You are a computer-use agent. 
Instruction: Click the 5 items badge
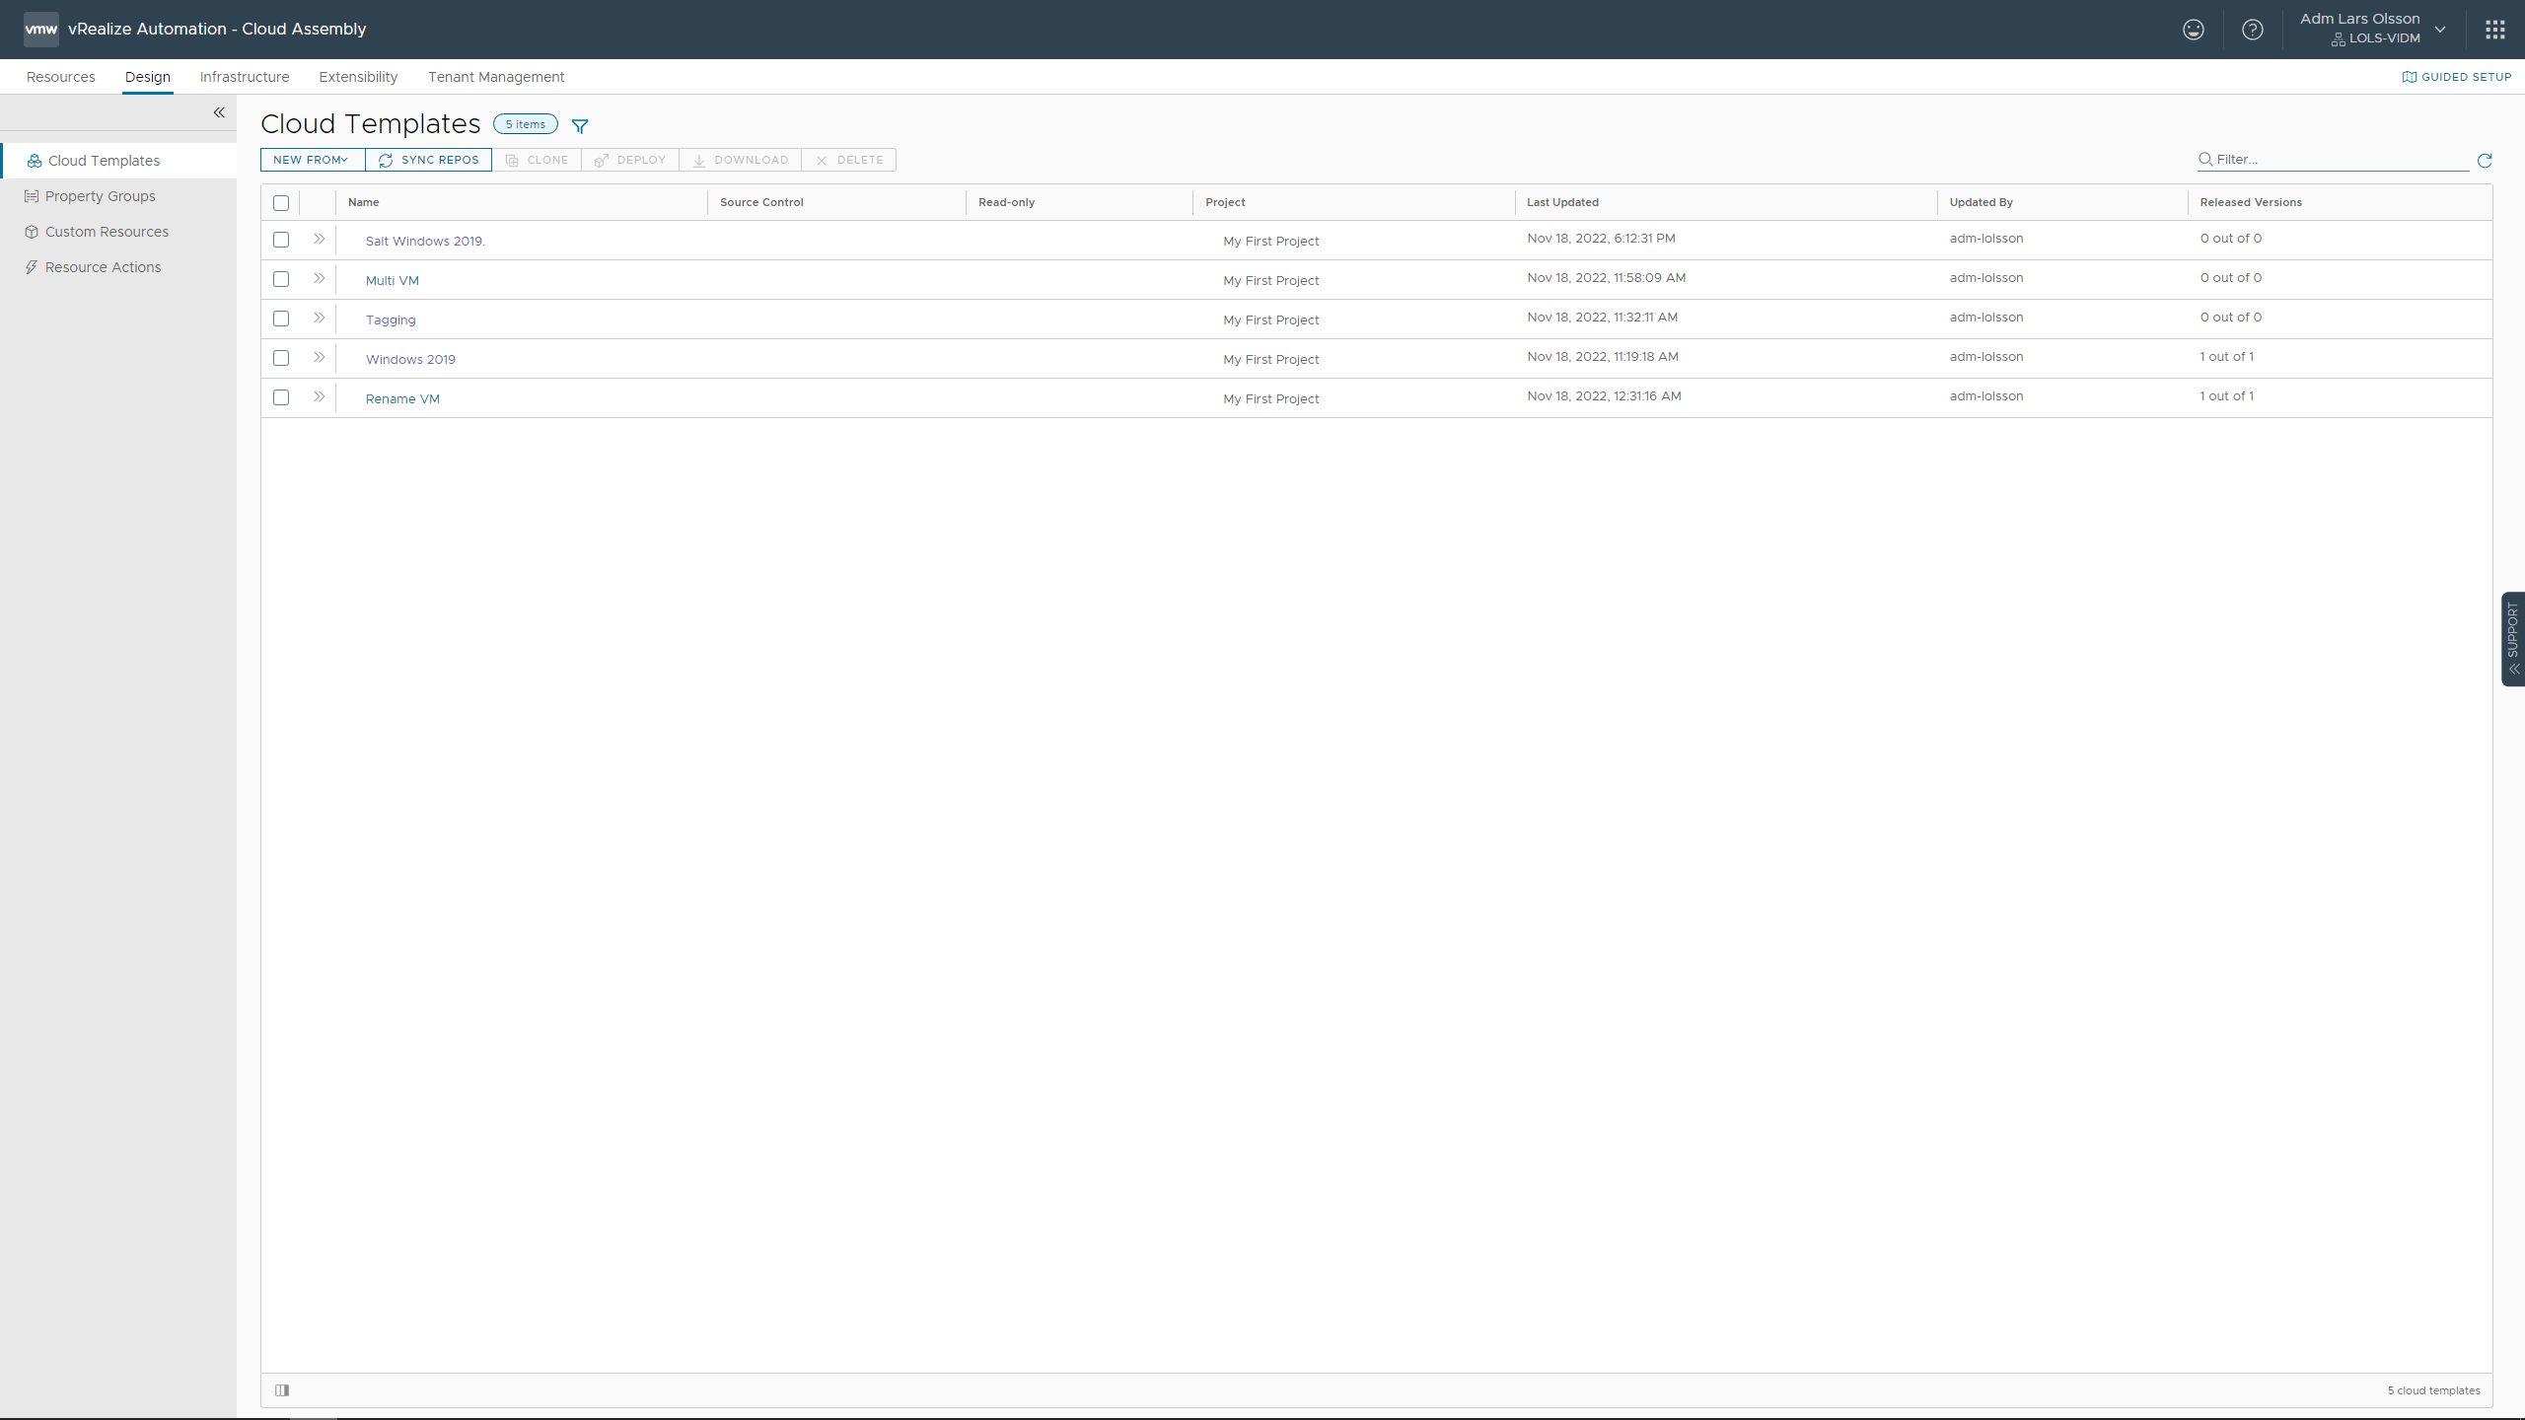click(526, 124)
